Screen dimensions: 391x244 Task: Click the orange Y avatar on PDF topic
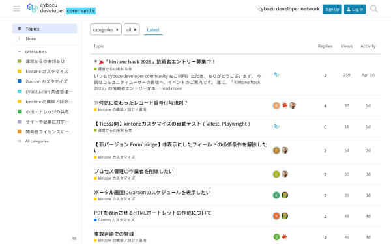276,216
